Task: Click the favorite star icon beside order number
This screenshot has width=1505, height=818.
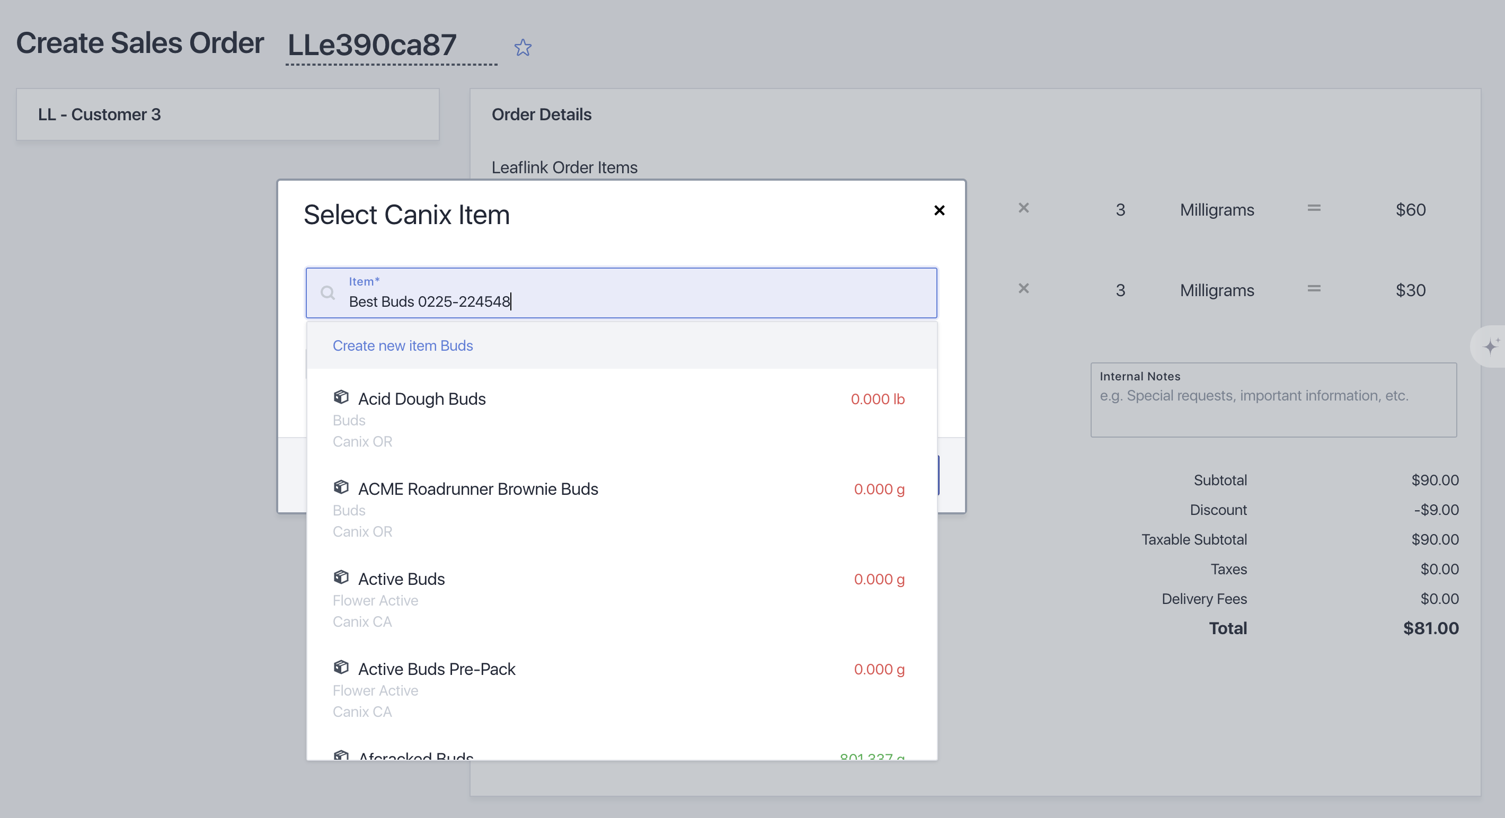Action: [523, 47]
